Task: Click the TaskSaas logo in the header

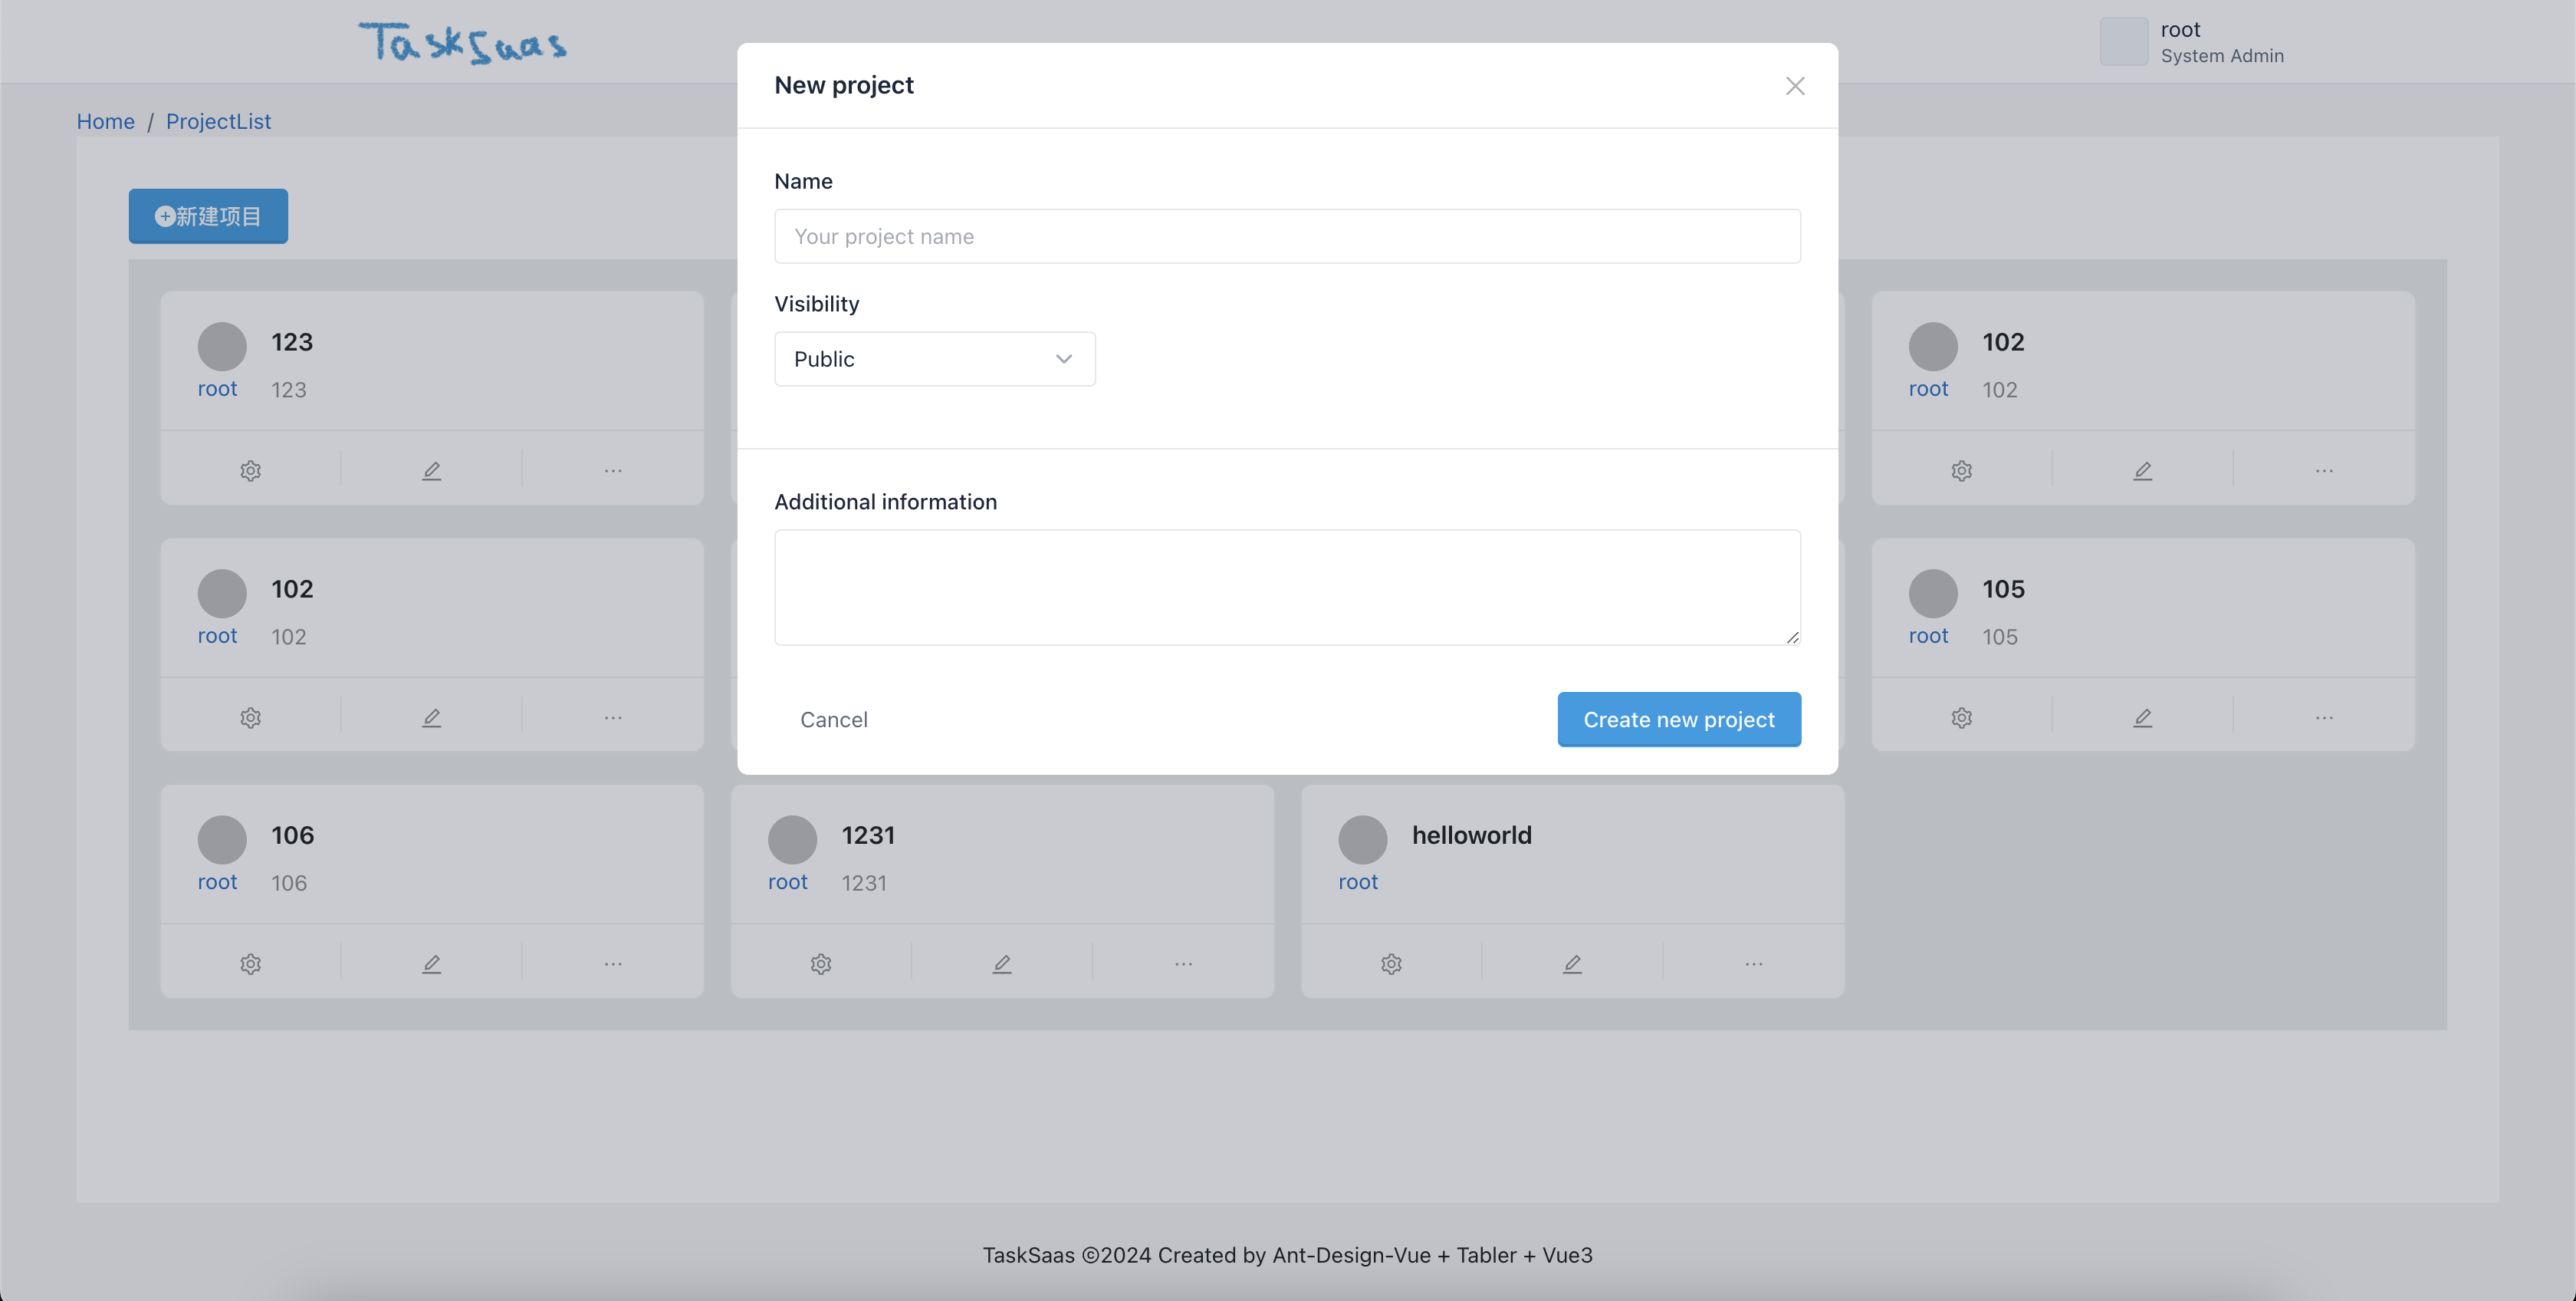Action: (x=463, y=43)
